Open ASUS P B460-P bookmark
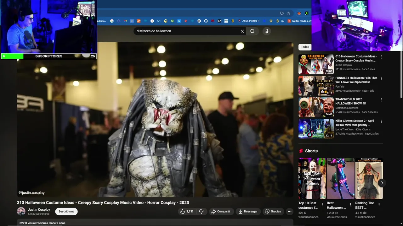The width and height of the screenshot is (403, 226). (249, 21)
